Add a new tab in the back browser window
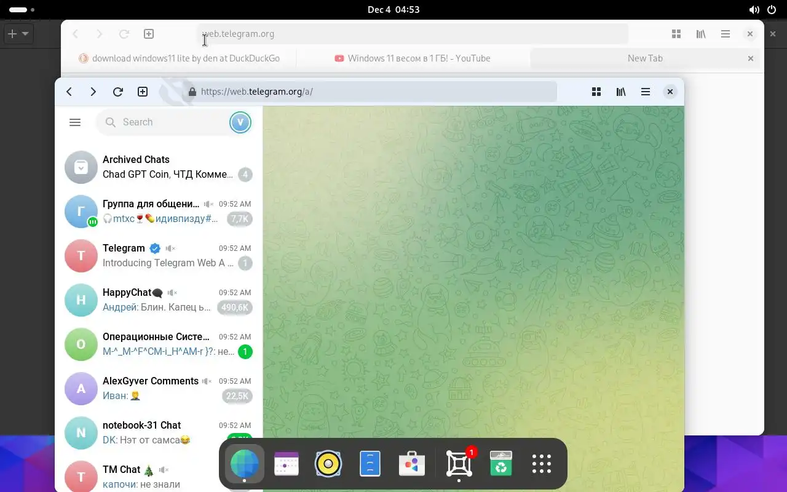Screen dimensions: 787x492 pos(149,34)
